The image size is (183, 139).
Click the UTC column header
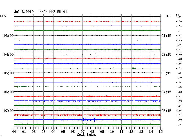coord(167,16)
